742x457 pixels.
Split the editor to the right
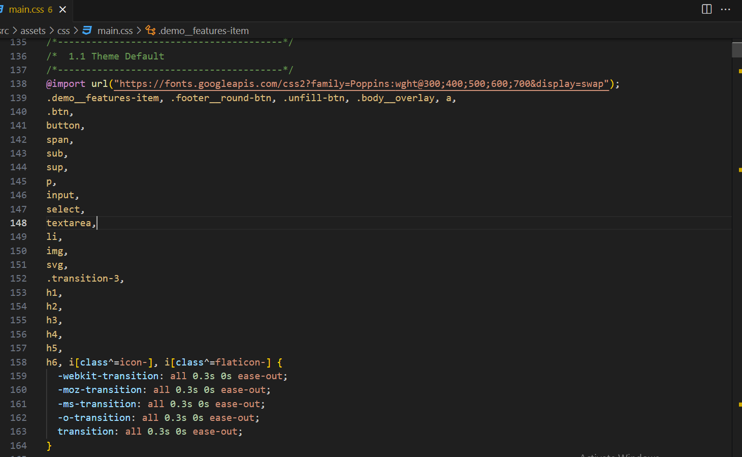pyautogui.click(x=706, y=9)
